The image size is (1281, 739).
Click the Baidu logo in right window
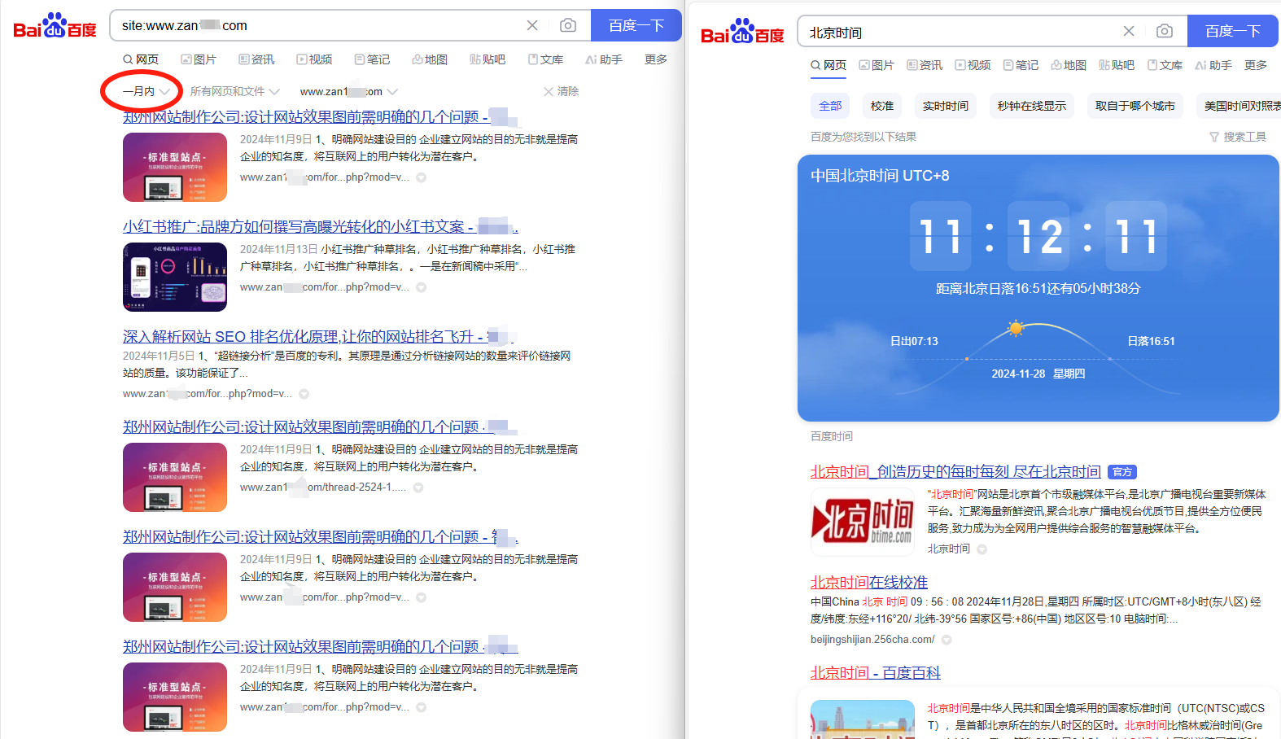(x=742, y=32)
